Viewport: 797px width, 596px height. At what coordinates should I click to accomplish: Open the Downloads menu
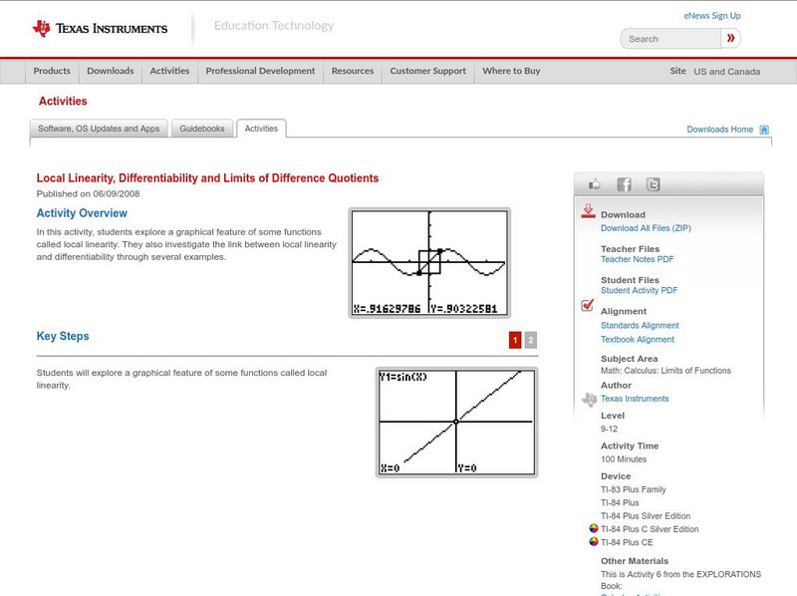(111, 71)
